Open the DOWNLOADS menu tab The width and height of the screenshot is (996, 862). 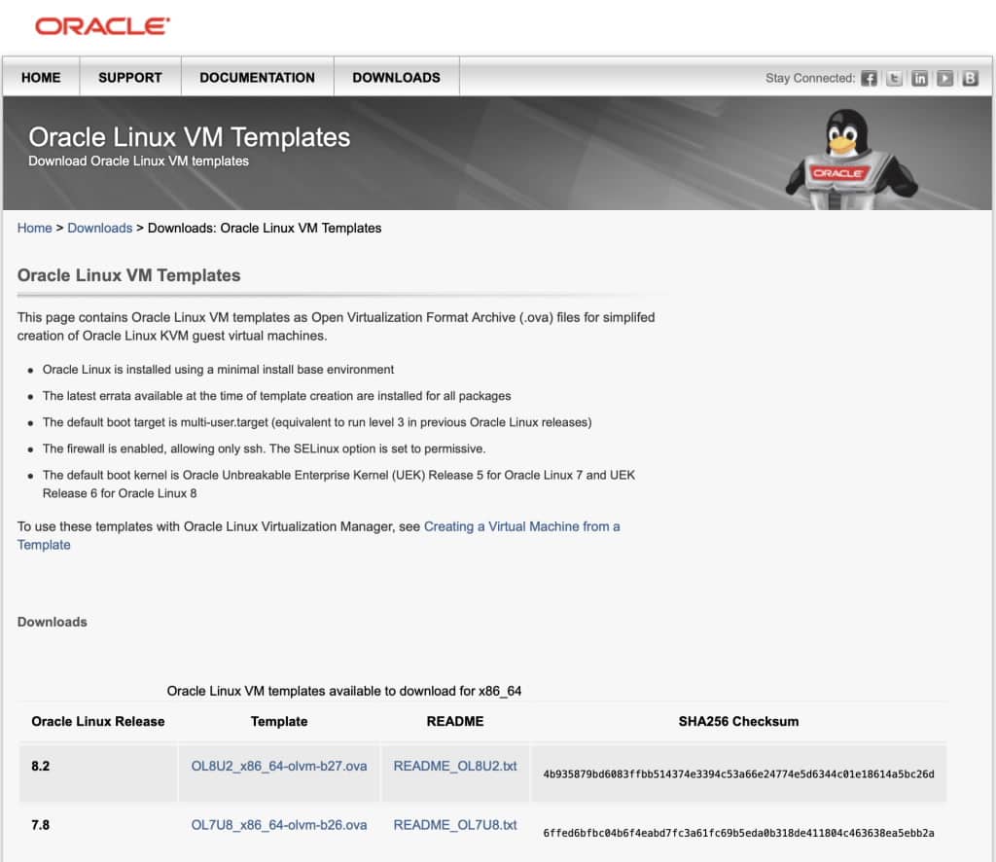pos(396,77)
